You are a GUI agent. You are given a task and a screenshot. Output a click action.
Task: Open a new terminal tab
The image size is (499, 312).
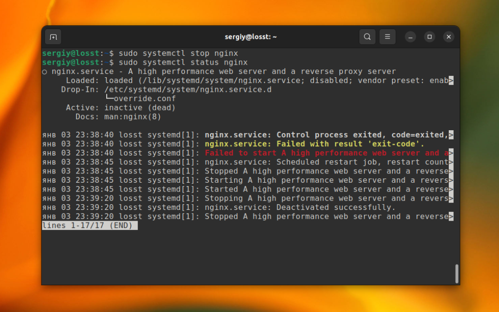(x=53, y=37)
